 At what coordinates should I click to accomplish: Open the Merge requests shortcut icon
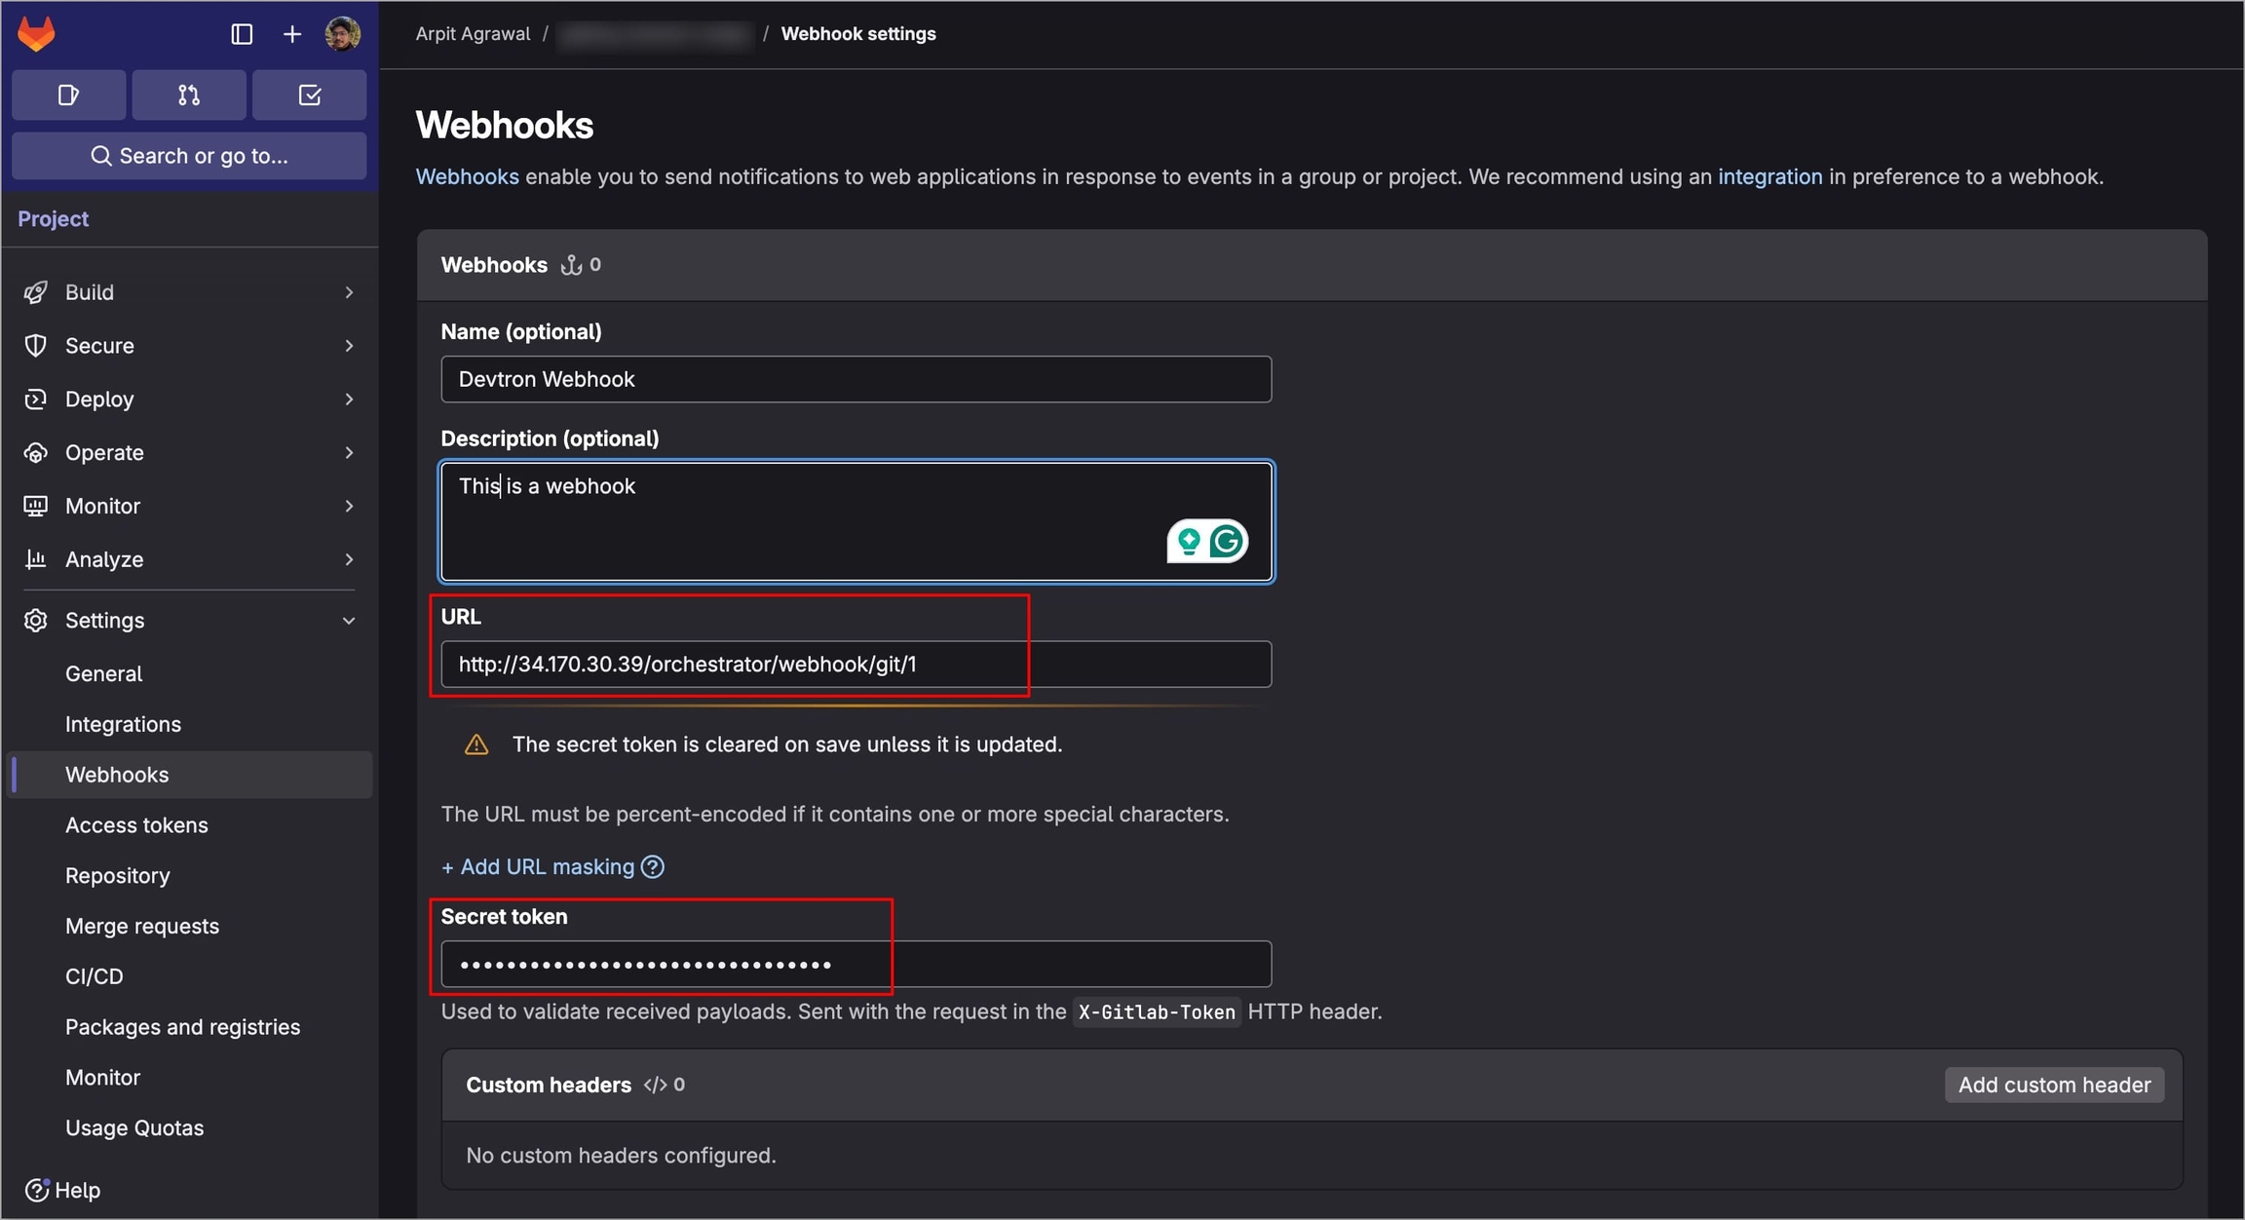pos(189,95)
